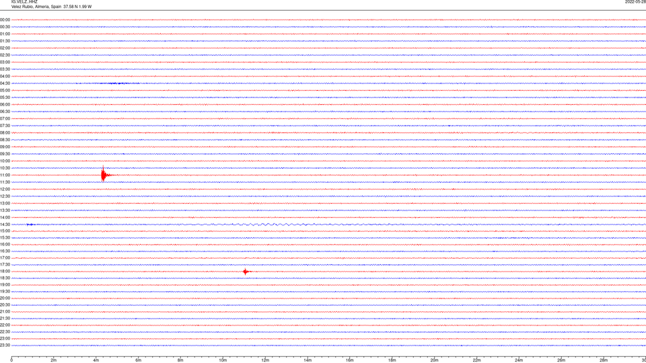646x363 pixels.
Task: Select the 22m axis tick label
Action: (476, 360)
